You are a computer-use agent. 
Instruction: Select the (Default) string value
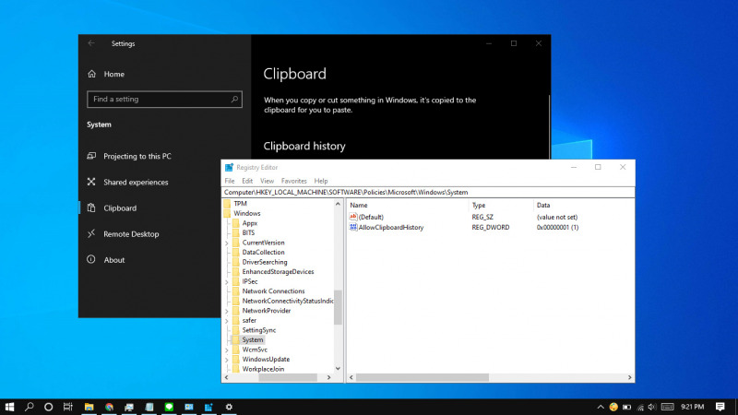(371, 218)
